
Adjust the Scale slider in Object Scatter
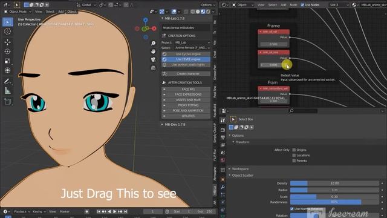pos(334,196)
